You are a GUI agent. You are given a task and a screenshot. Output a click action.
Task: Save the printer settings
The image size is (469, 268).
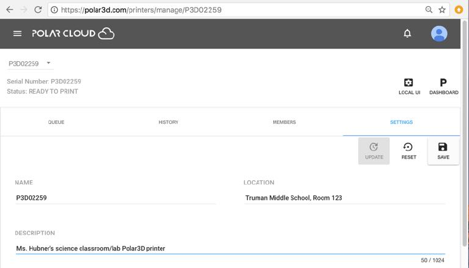pos(443,151)
